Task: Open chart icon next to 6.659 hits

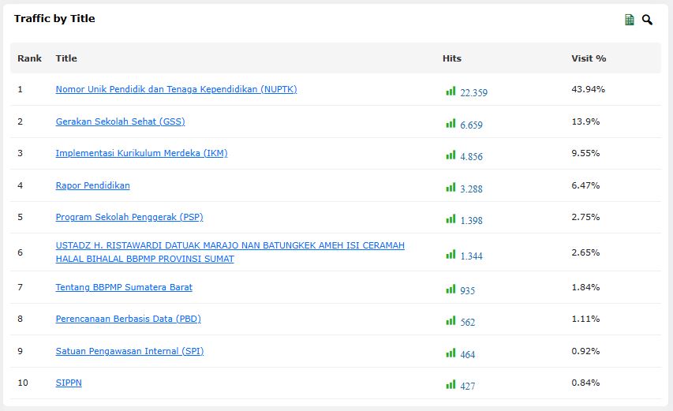Action: tap(451, 124)
